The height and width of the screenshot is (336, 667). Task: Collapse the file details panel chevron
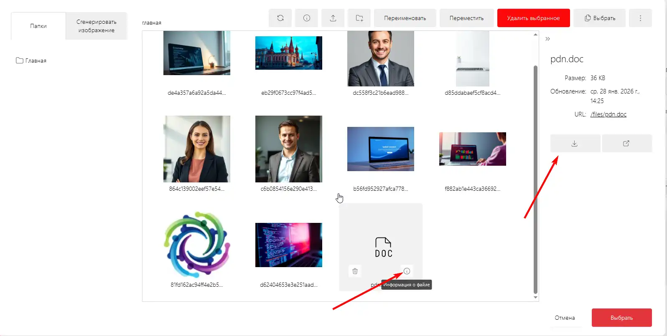point(547,39)
